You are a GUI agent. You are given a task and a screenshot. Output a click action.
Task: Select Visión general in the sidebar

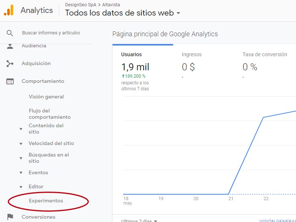pos(46,97)
